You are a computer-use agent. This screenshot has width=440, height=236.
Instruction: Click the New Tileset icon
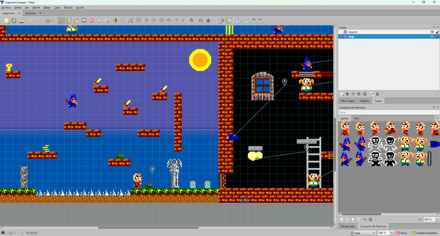click(342, 219)
